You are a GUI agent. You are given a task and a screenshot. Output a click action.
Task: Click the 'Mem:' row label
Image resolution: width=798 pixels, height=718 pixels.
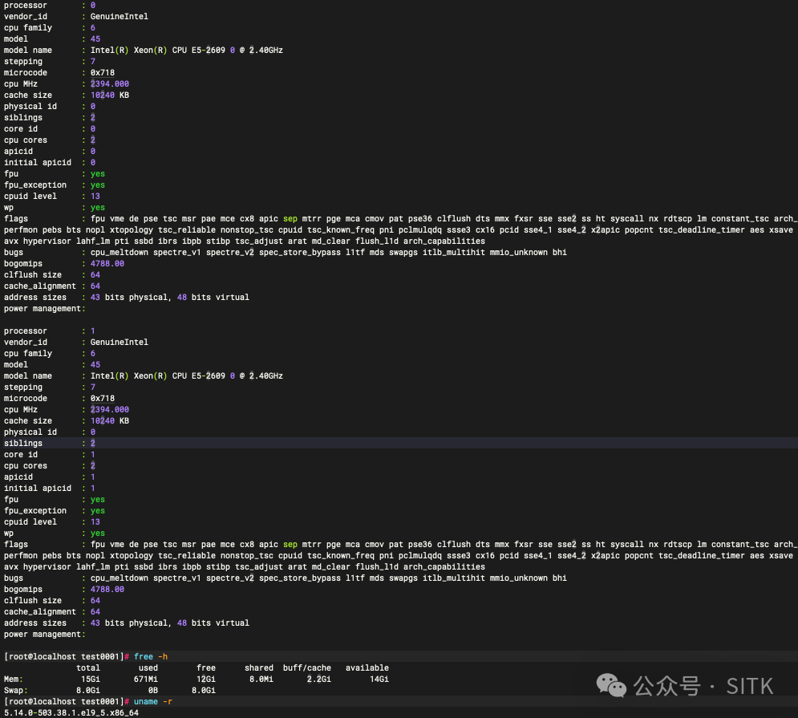pos(13,679)
